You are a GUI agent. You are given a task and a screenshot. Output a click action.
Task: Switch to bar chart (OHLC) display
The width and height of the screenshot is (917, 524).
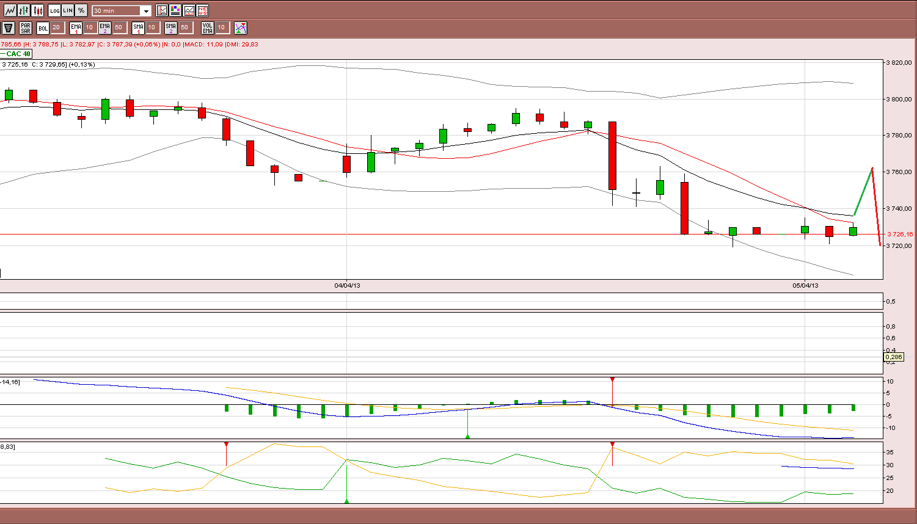[24, 10]
